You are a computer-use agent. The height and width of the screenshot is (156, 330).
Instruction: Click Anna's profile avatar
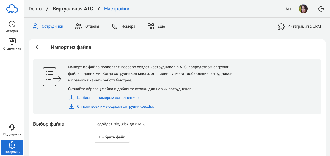pyautogui.click(x=303, y=9)
